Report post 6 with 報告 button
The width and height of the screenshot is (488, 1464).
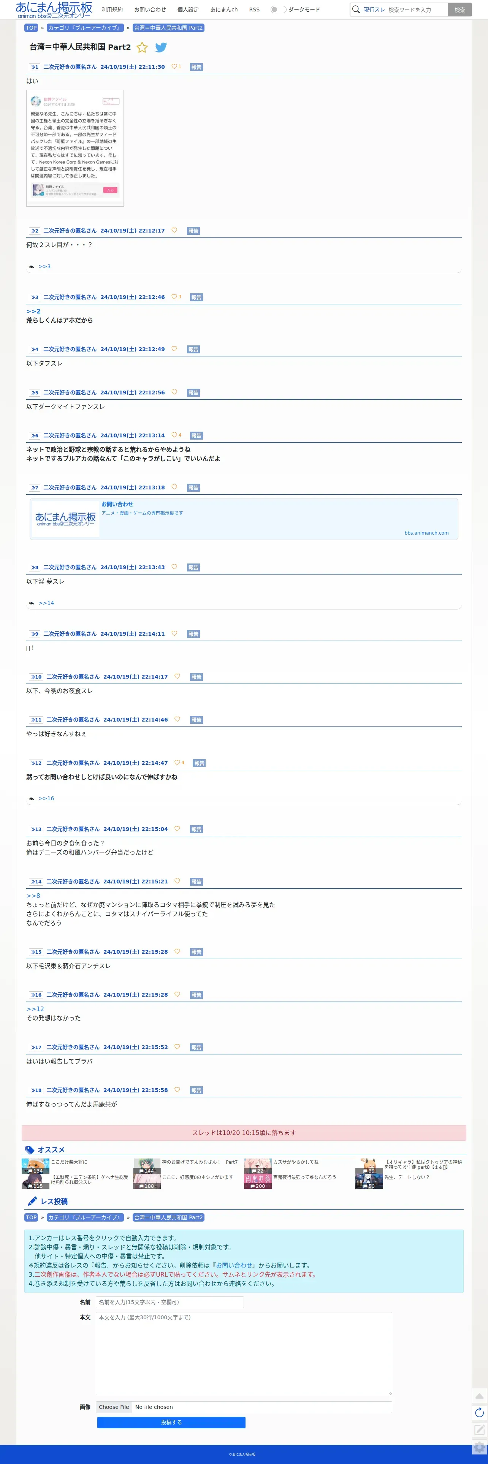point(196,436)
